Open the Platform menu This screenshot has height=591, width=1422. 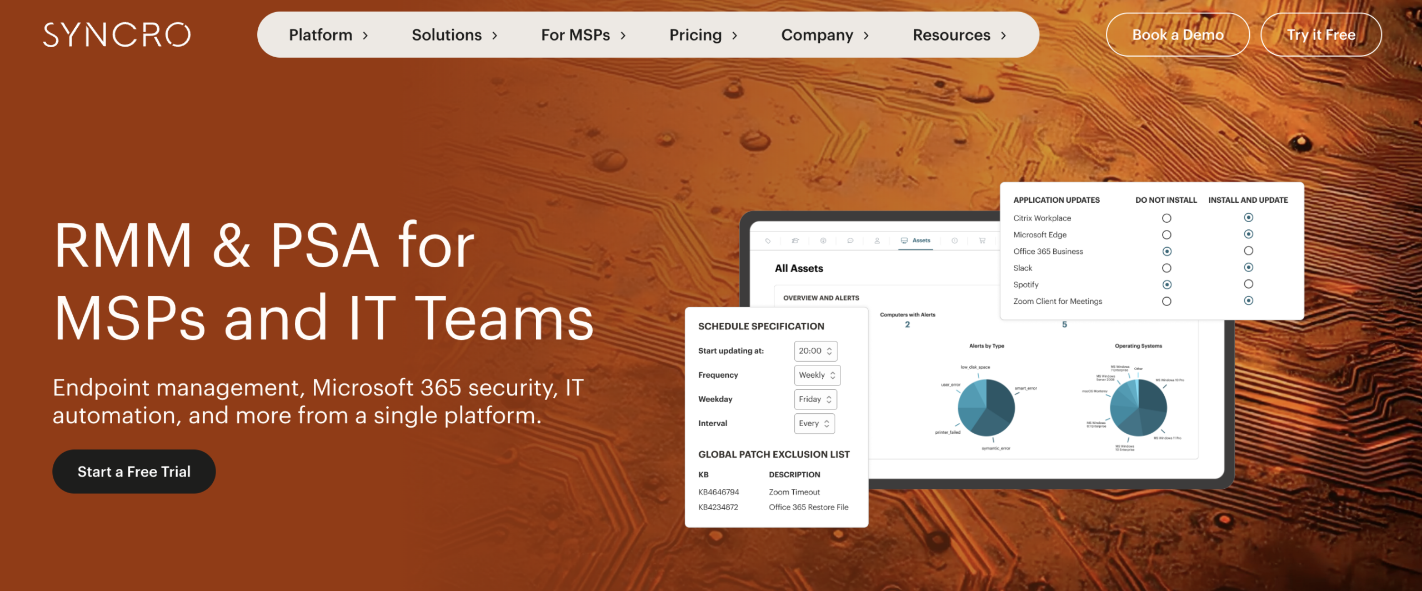tap(329, 35)
